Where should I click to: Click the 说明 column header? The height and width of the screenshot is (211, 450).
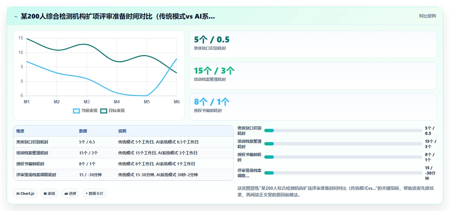click(x=122, y=131)
